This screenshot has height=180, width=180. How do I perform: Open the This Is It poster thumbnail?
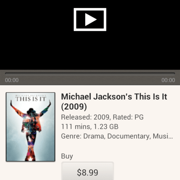pyautogui.click(x=31, y=127)
